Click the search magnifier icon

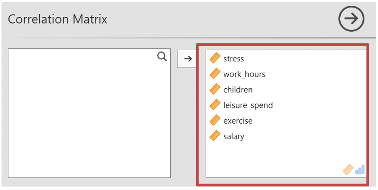pos(162,57)
